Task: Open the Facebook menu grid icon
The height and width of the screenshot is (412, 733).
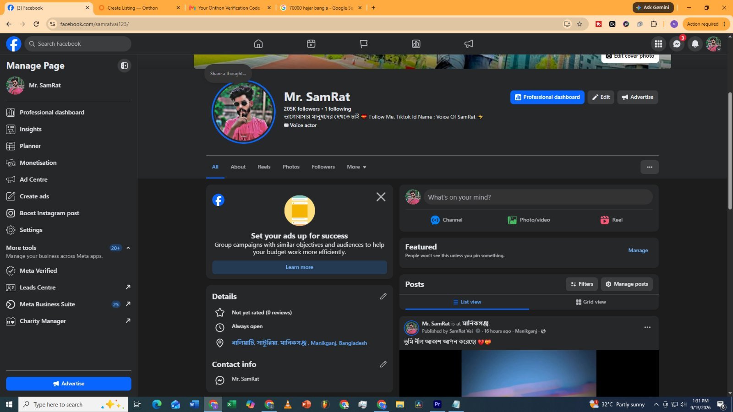Action: click(x=658, y=44)
